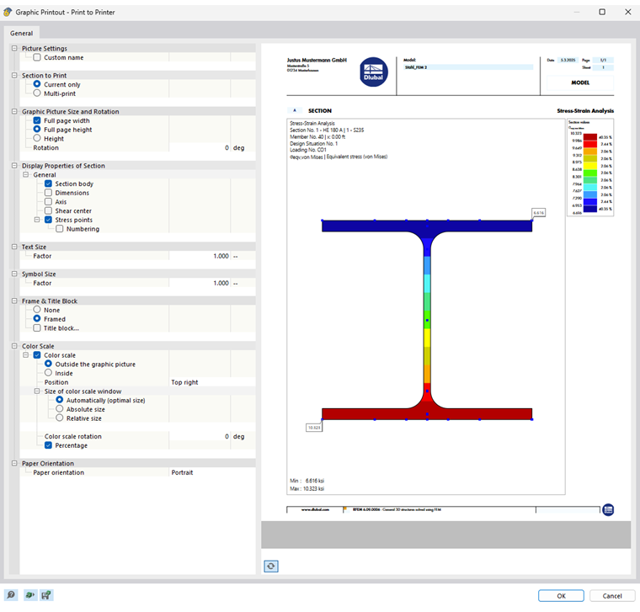Enable Shear center display
The height and width of the screenshot is (612, 640).
(x=48, y=210)
